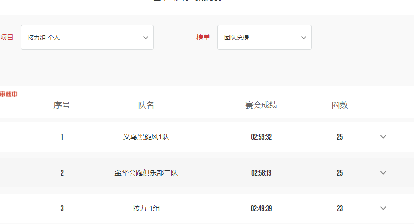Image resolution: width=414 pixels, height=224 pixels.
Task: Click the 序号 column header
Action: tap(62, 105)
